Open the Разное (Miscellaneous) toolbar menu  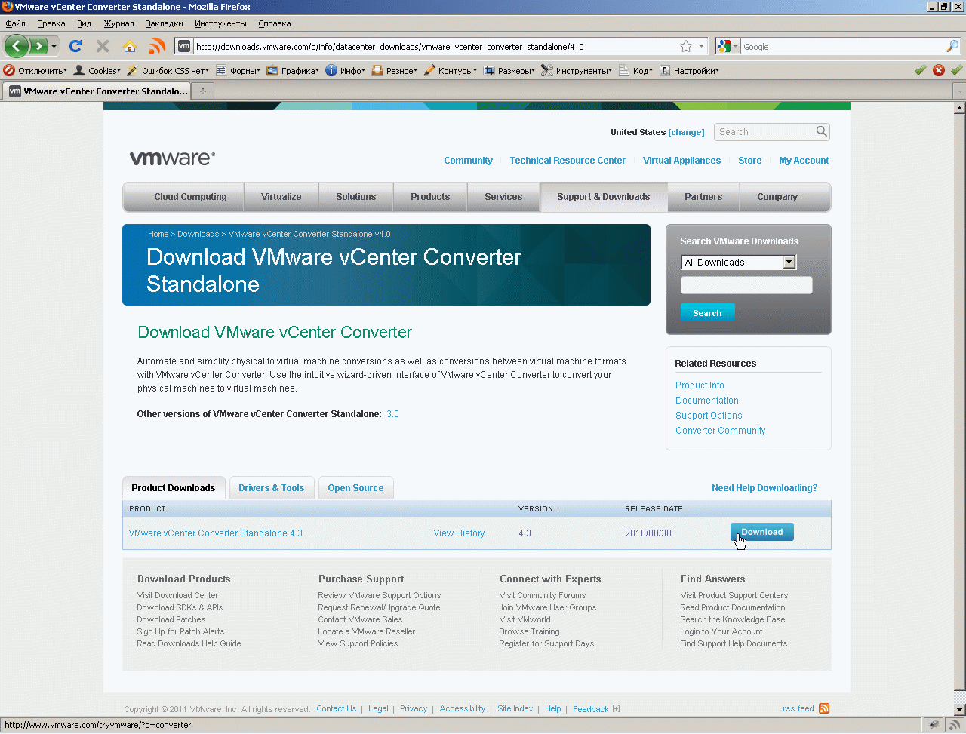[394, 71]
